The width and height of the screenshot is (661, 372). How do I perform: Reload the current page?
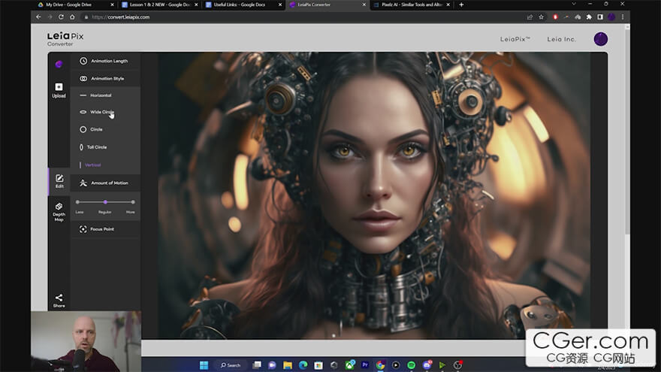[x=61, y=17]
